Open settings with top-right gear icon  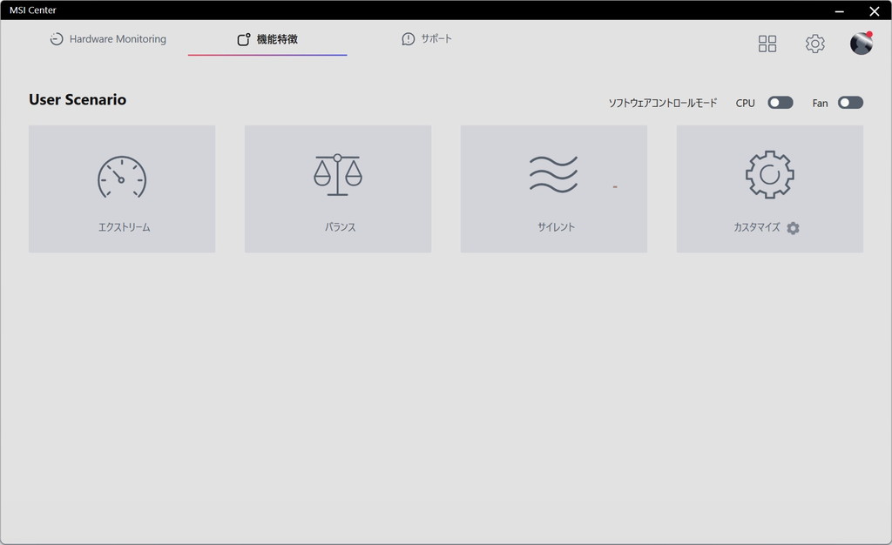(x=815, y=44)
